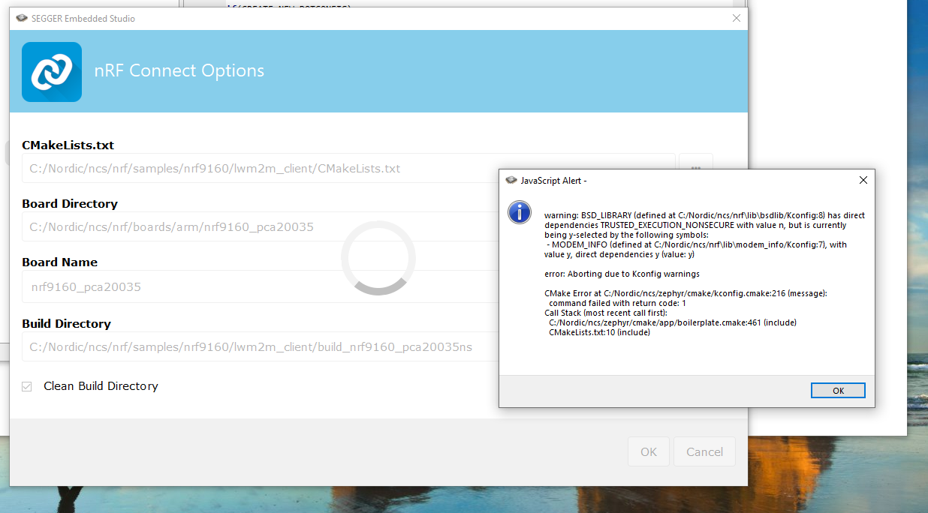The height and width of the screenshot is (513, 928).
Task: Click the "Board Name" field label
Action: [59, 262]
